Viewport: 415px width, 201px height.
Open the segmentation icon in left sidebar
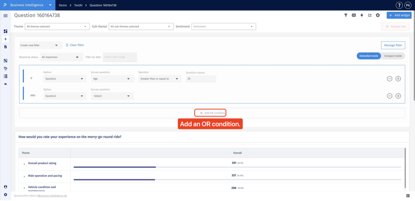[x=6, y=61]
